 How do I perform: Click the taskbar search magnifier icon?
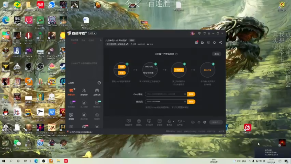(11, 161)
